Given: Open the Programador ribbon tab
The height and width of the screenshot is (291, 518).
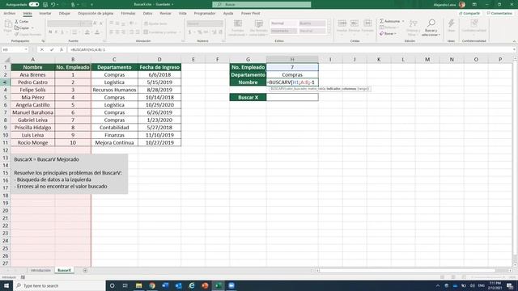Looking at the screenshot, I should pos(205,13).
